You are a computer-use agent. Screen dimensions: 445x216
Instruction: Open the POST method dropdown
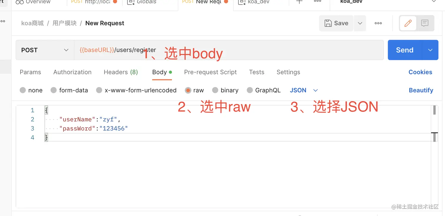(x=44, y=50)
